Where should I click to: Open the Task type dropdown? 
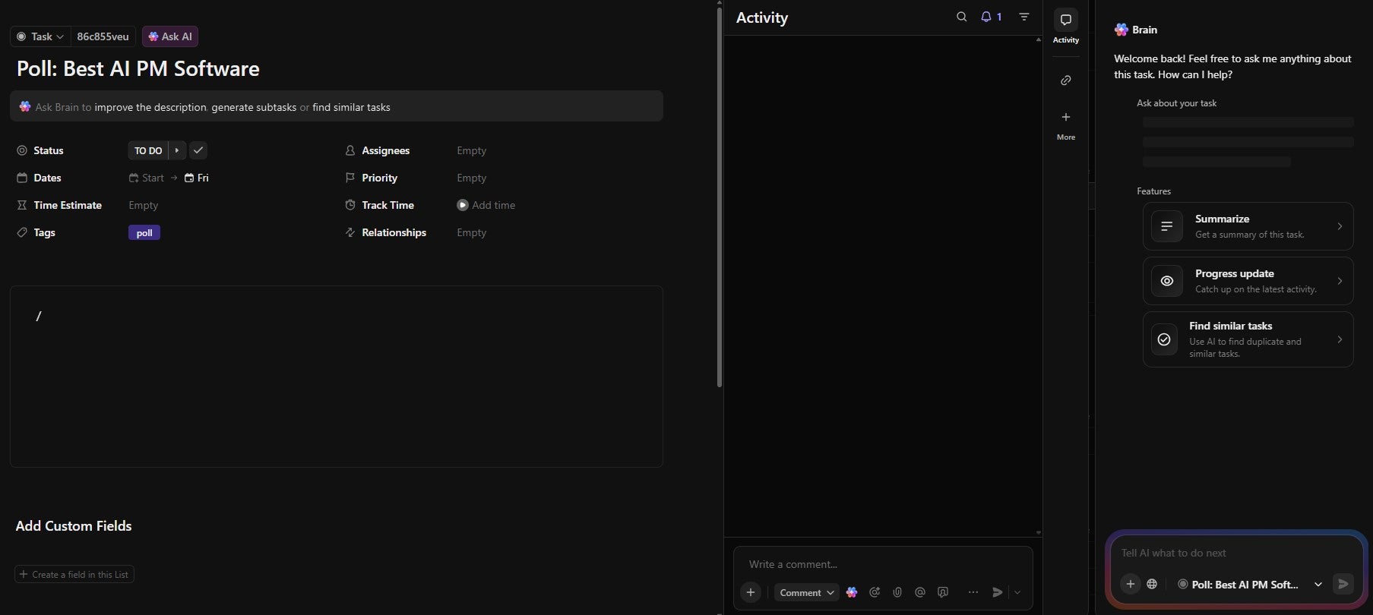click(41, 36)
